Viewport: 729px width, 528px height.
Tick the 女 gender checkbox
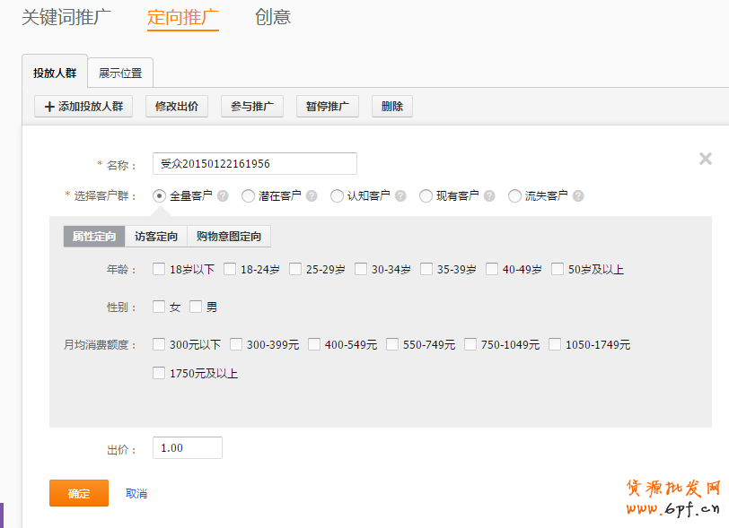tap(159, 307)
